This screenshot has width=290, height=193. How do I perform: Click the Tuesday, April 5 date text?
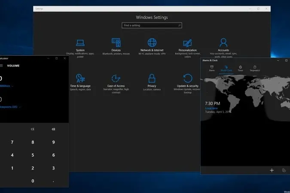click(x=218, y=112)
